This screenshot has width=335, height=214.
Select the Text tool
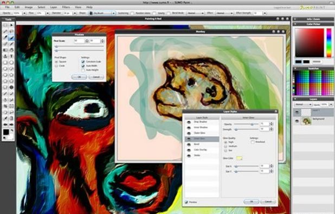pyautogui.click(x=11, y=56)
